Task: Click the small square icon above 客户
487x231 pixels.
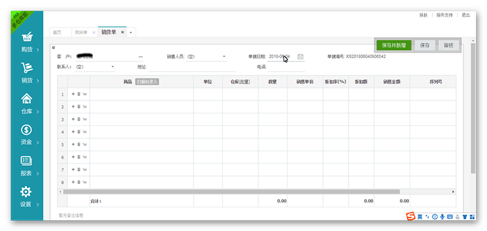Action: point(53,47)
